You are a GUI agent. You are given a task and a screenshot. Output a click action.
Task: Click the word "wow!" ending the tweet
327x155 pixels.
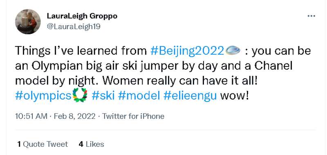[235, 96]
